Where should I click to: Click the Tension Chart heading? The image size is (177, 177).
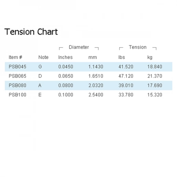(x=31, y=32)
